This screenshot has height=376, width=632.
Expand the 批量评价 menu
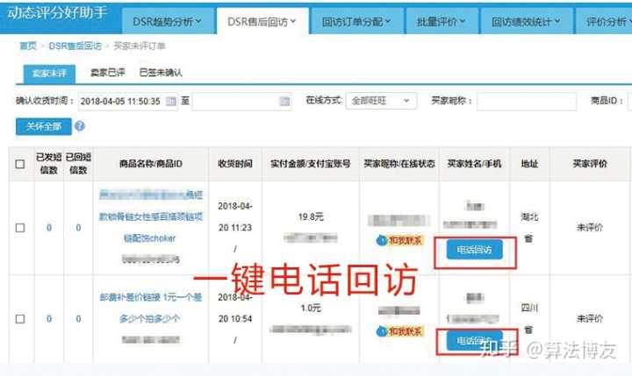coord(442,21)
